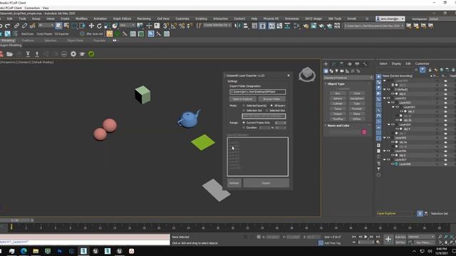Open the Customize menu in the Layer Explorer

[x=422, y=63]
